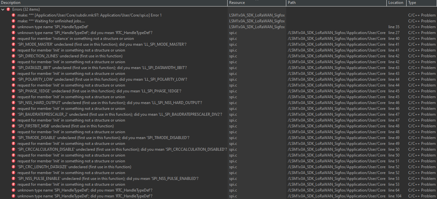437x199 pixels.
Task: Click error icon for 'SPI_DIRECTION_2LINES' undeclared row
Action: coord(14,56)
